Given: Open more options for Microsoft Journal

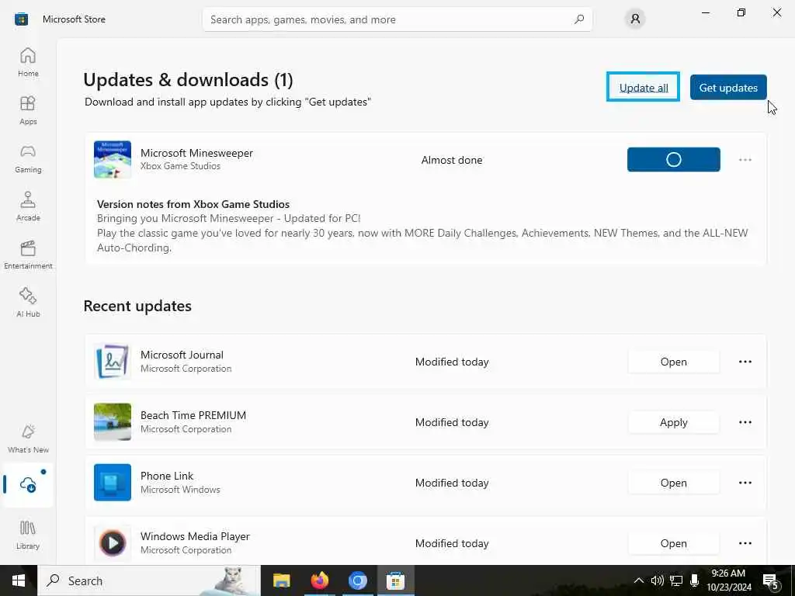Looking at the screenshot, I should click(x=745, y=362).
